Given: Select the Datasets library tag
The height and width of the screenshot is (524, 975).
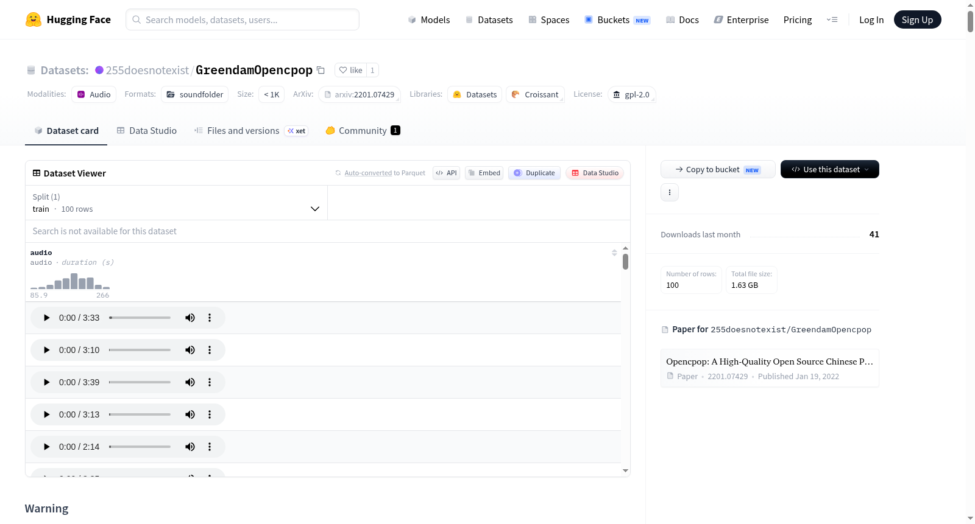Looking at the screenshot, I should point(475,94).
